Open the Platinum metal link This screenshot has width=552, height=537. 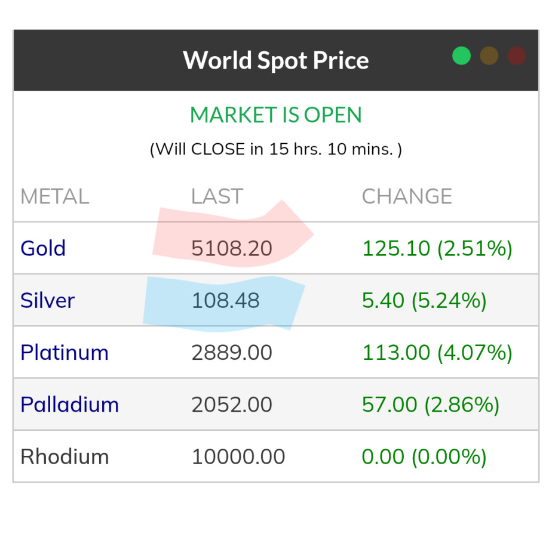(x=65, y=353)
